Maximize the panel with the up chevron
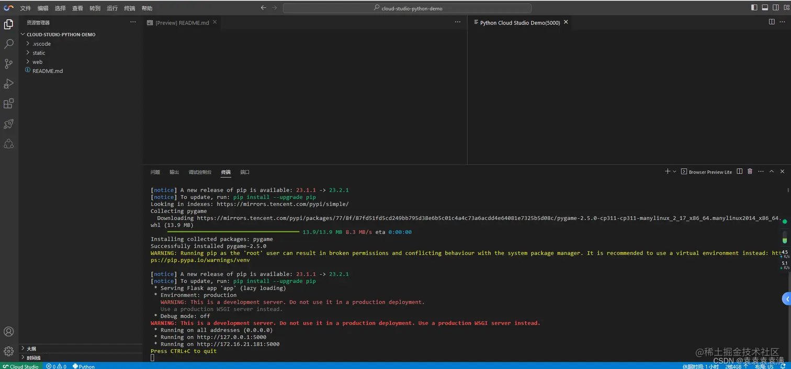Screen dimensions: 791x369 pyautogui.click(x=771, y=171)
